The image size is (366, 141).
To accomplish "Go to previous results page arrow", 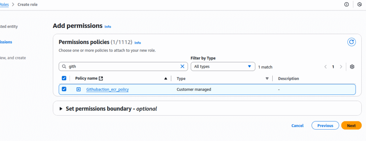I will click(x=325, y=67).
